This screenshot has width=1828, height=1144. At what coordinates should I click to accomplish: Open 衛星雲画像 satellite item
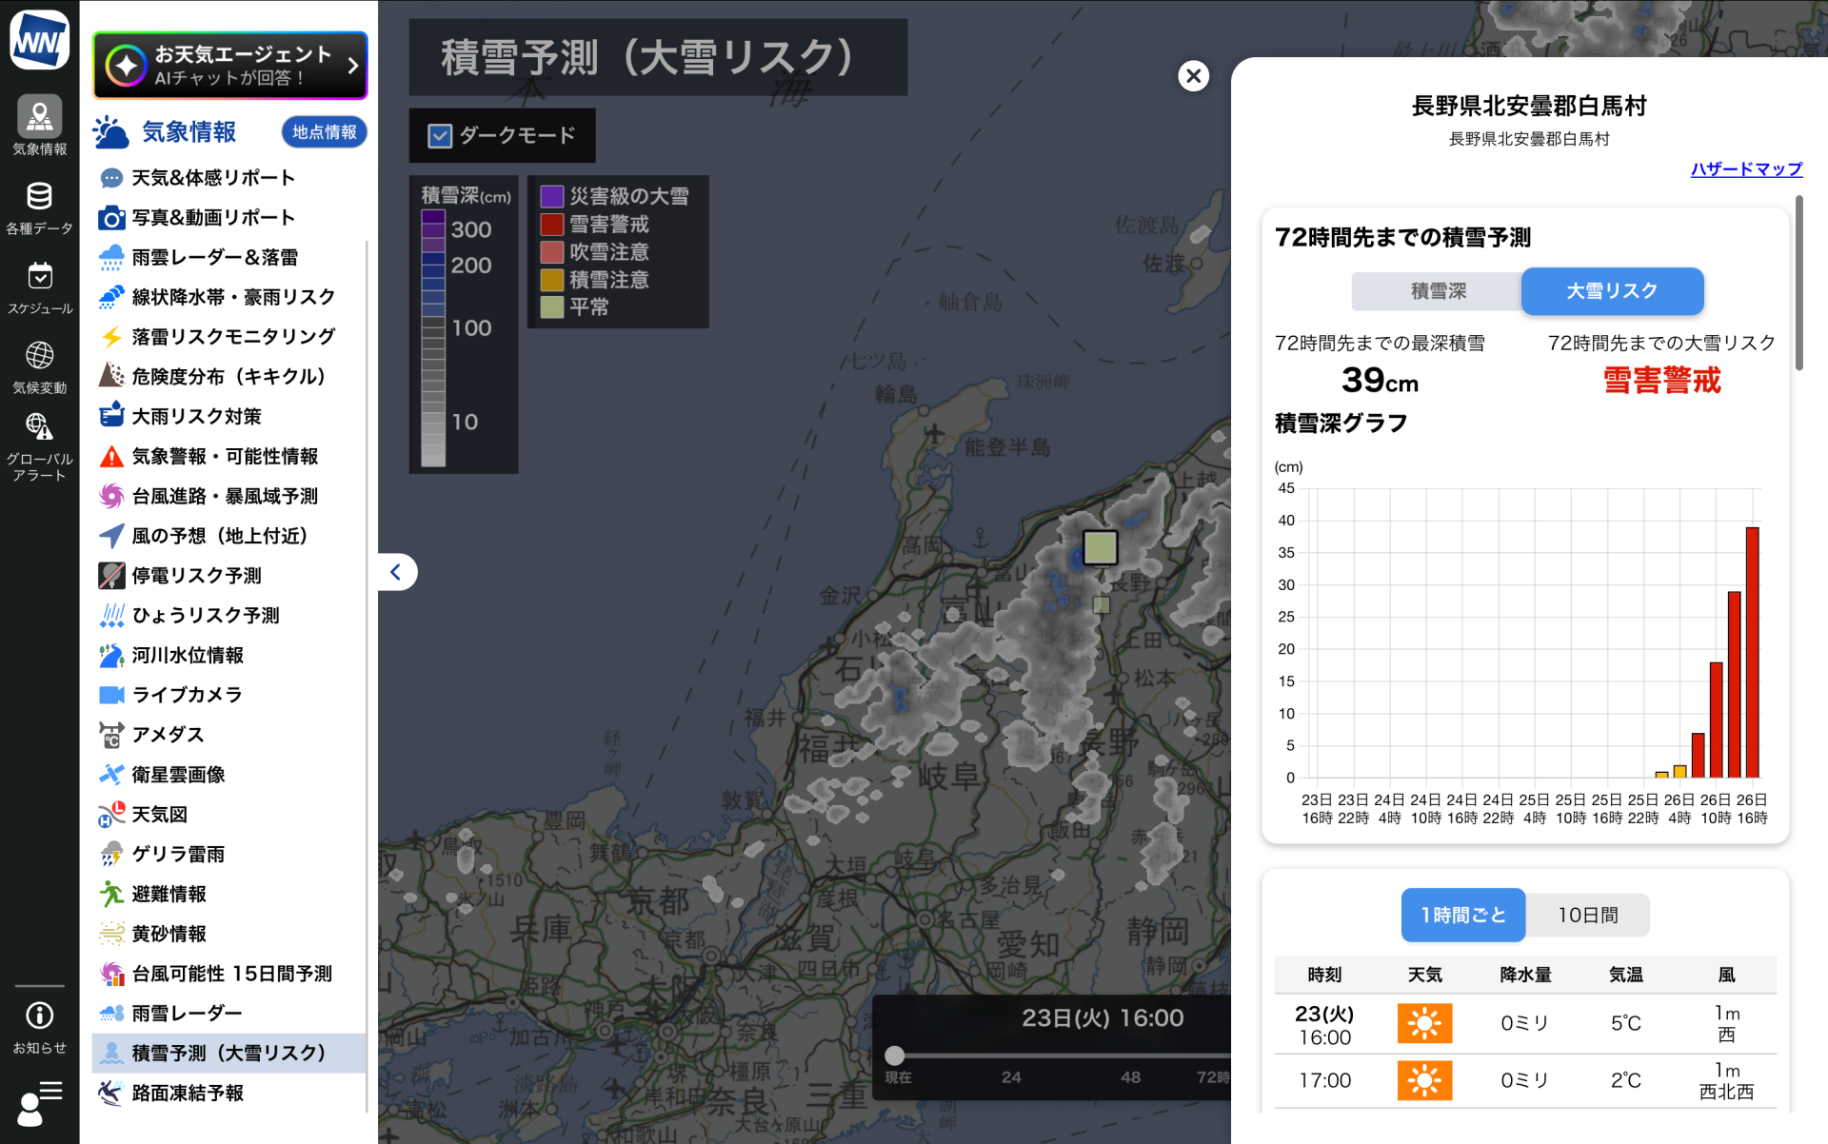pyautogui.click(x=178, y=775)
